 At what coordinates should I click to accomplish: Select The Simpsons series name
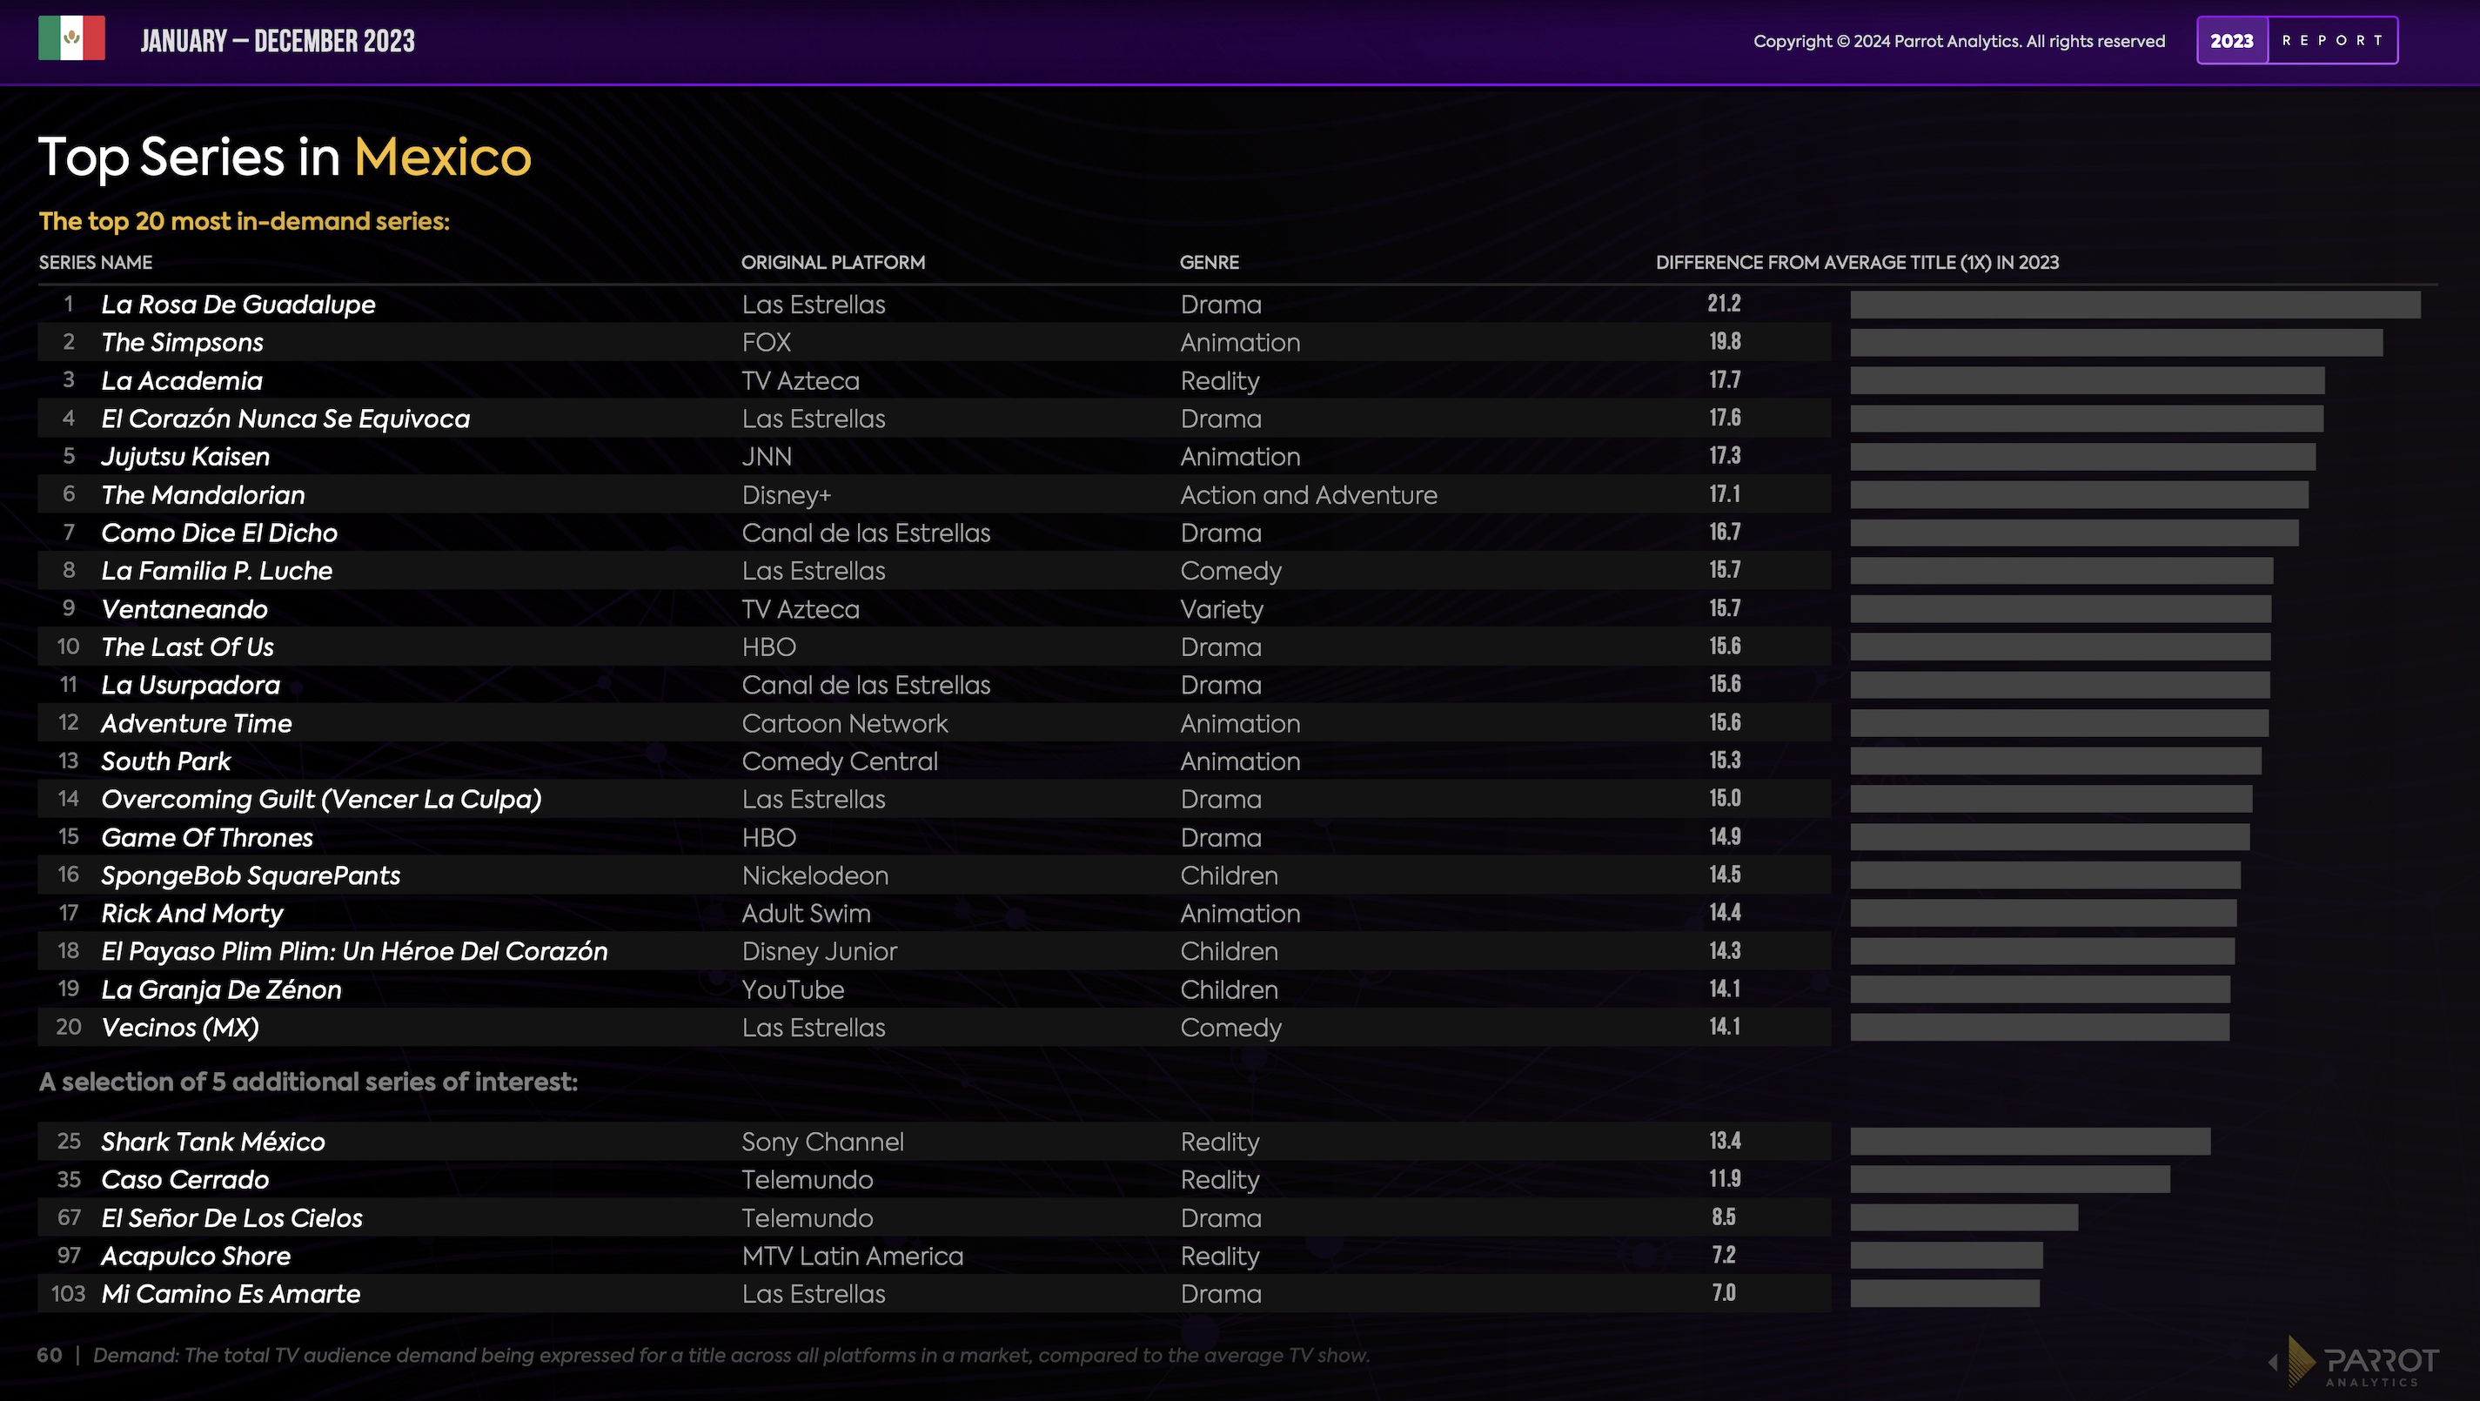(182, 342)
